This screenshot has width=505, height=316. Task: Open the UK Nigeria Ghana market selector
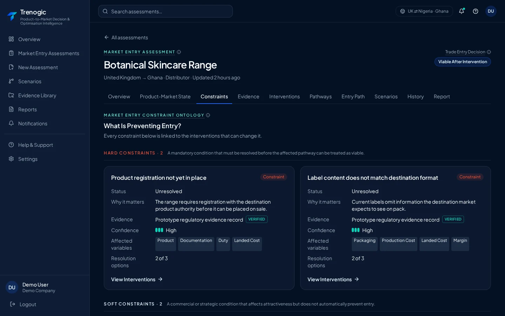424,11
